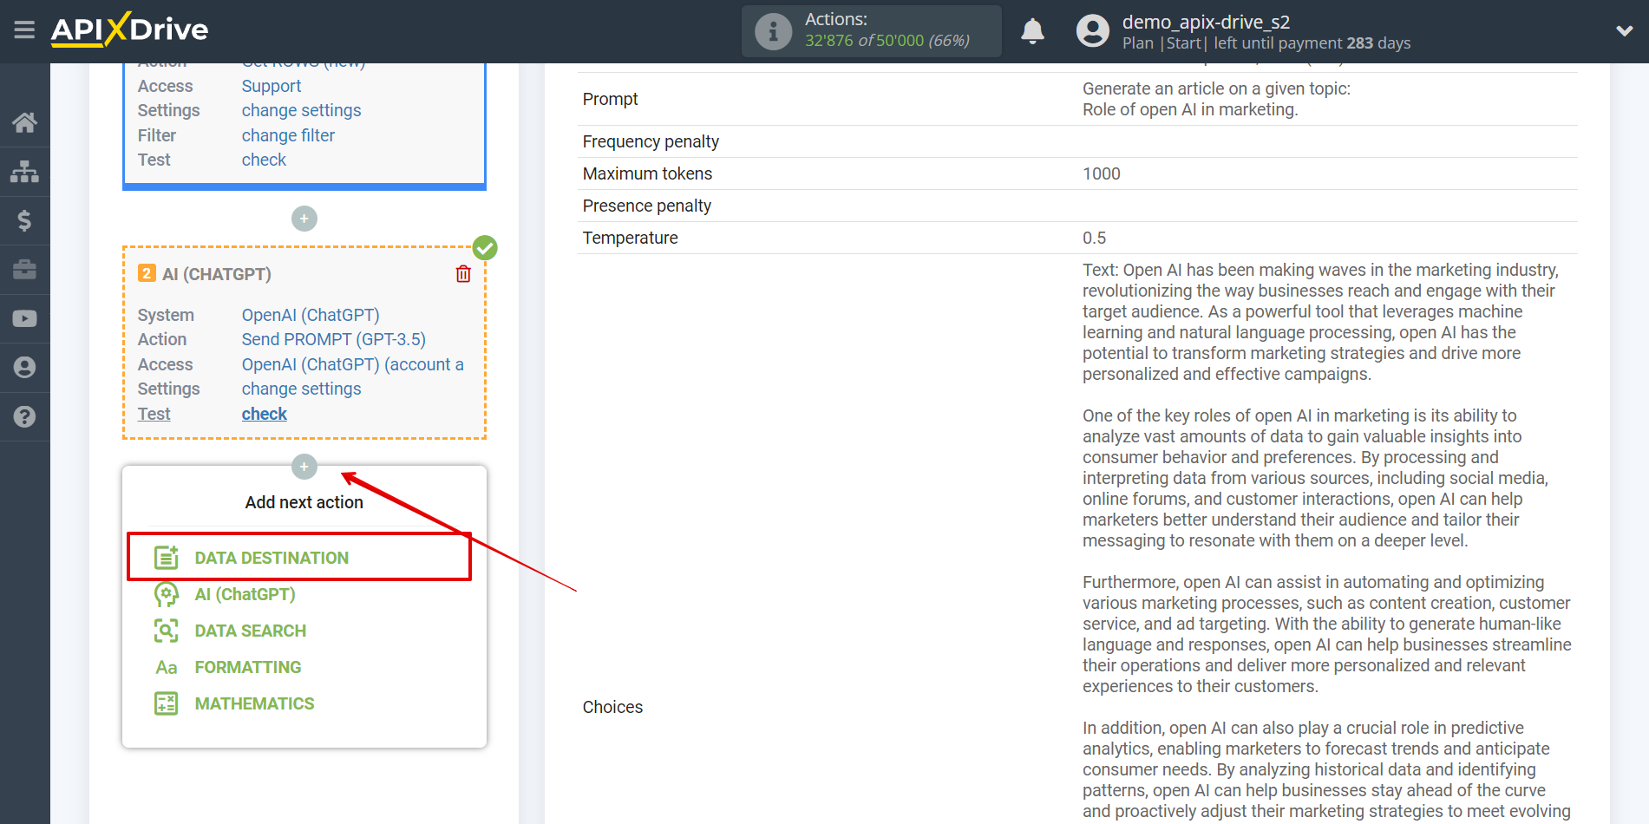1649x824 pixels.
Task: Click the green checkmark status icon
Action: pyautogui.click(x=485, y=248)
